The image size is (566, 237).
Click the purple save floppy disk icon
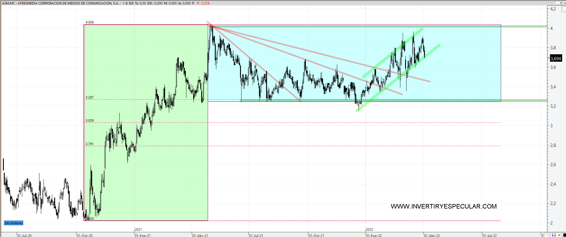coord(554,235)
